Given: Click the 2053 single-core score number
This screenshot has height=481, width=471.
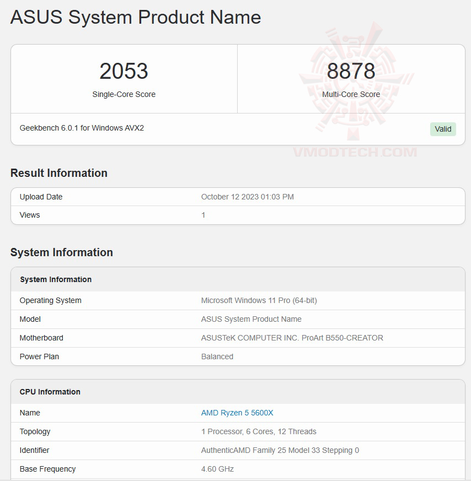Looking at the screenshot, I should tap(124, 71).
